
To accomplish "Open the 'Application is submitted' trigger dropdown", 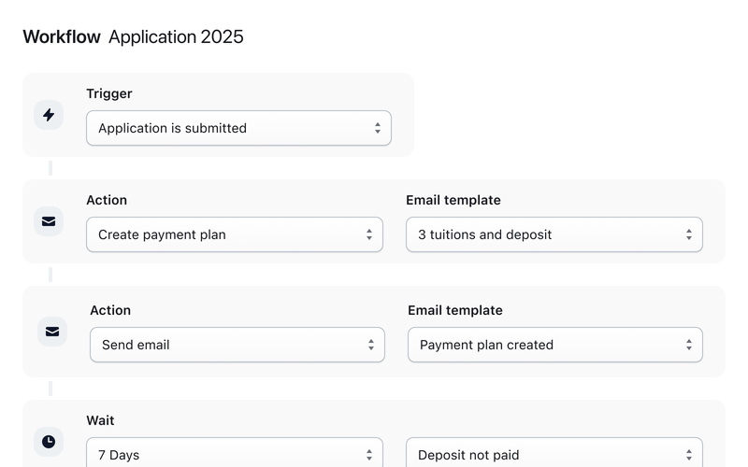I will [x=238, y=128].
